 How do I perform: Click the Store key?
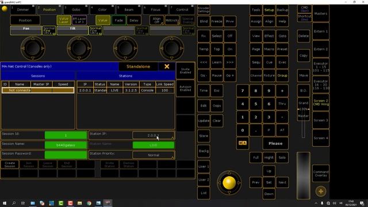click(204, 136)
